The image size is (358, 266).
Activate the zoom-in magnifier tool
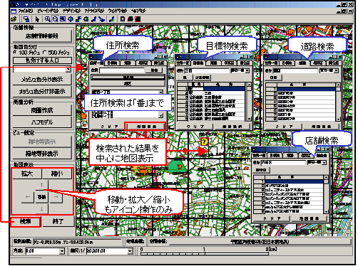point(47,19)
